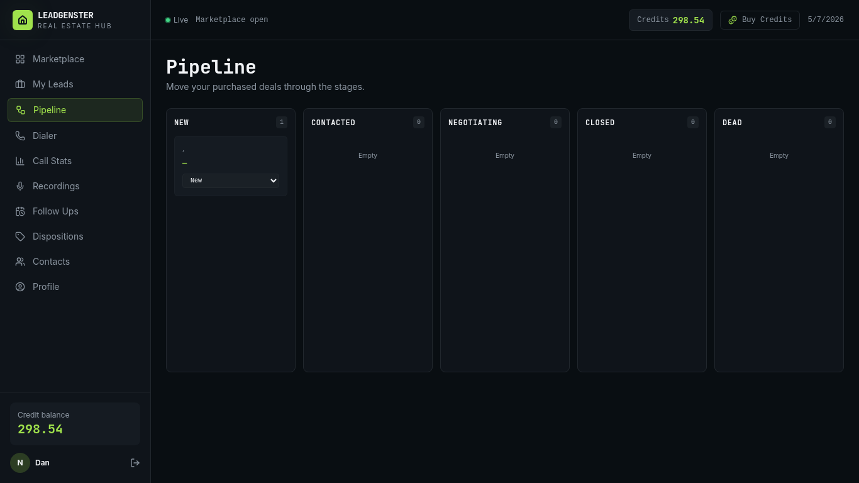Click Empty text in the DEAD column
859x483 pixels.
pos(779,155)
